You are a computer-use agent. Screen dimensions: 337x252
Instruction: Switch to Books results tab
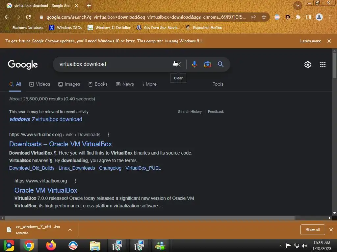pyautogui.click(x=98, y=84)
